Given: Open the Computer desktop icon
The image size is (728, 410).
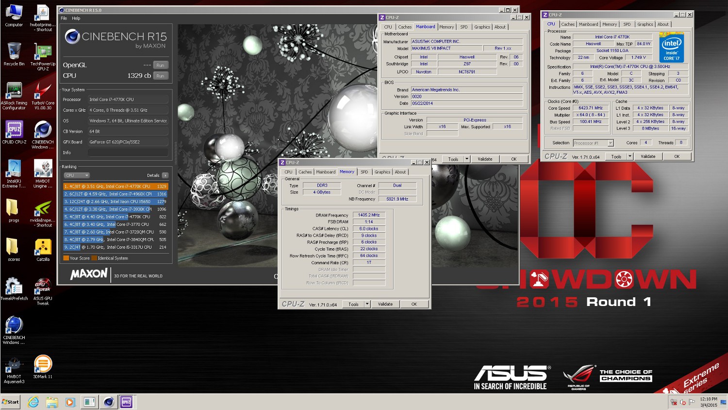Looking at the screenshot, I should pyautogui.click(x=14, y=16).
